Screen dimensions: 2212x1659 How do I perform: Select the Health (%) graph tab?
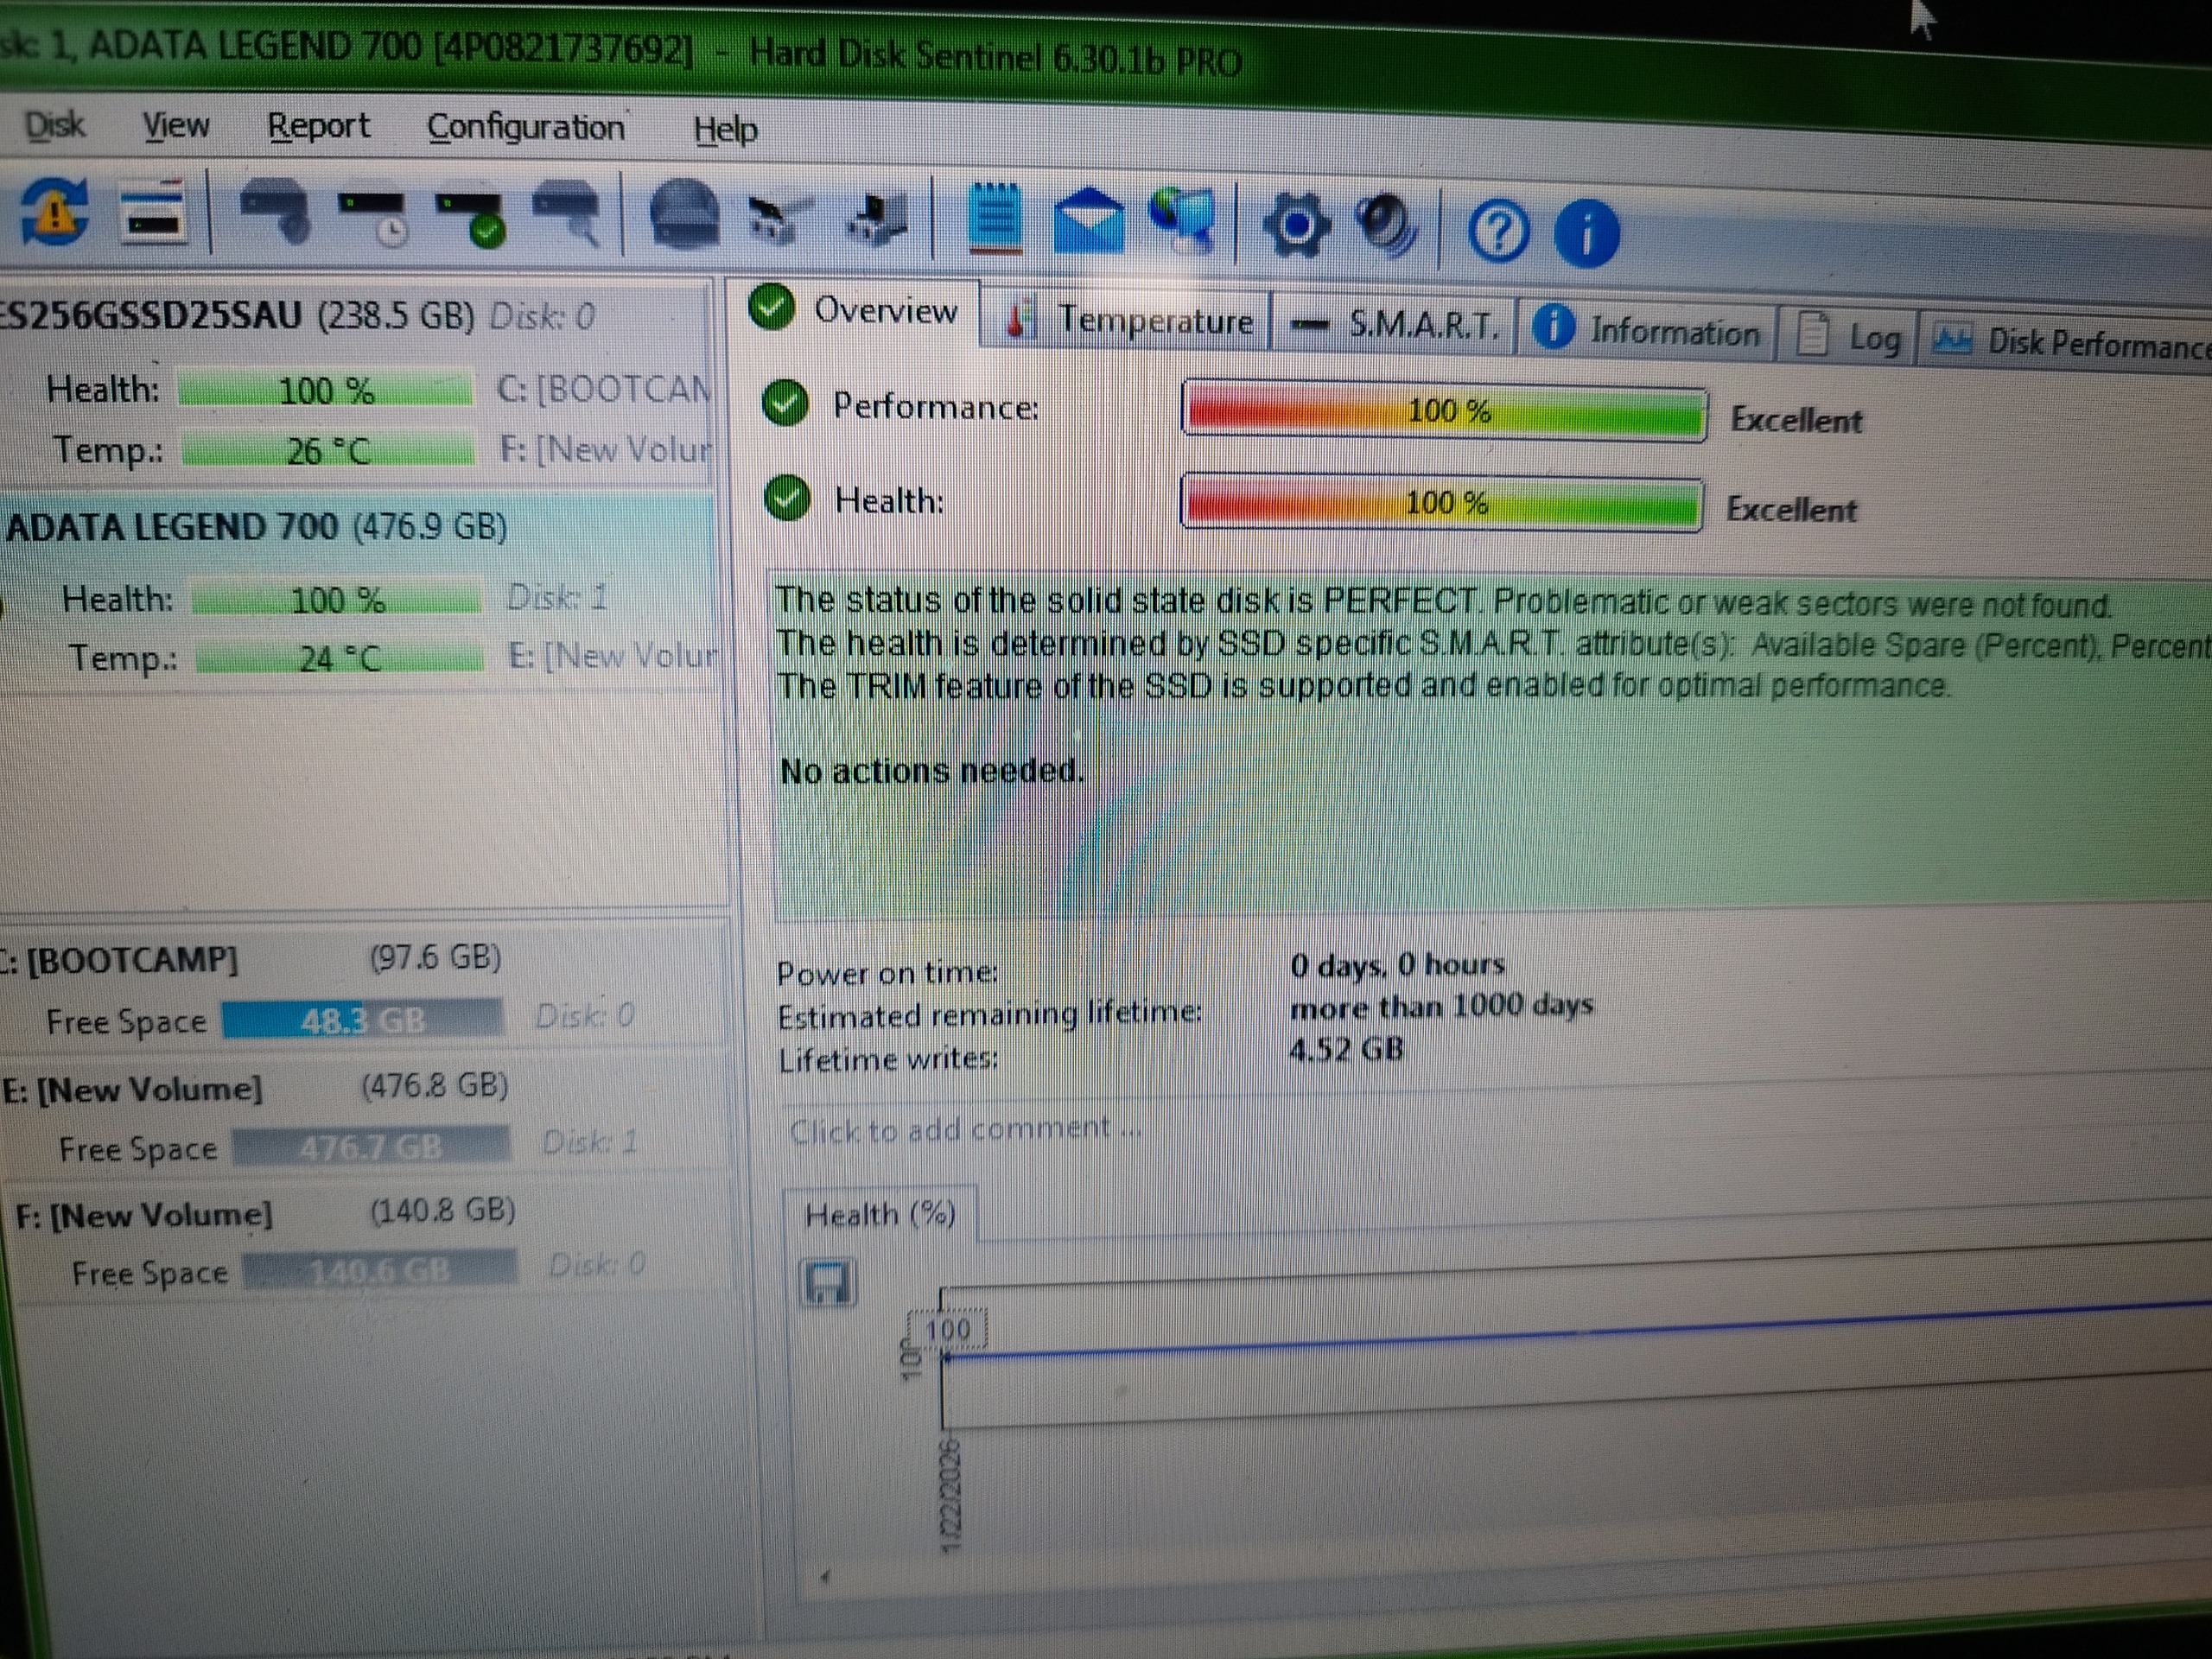(x=879, y=1215)
